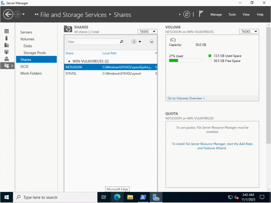Launch Microsoft Edge from the taskbar
Screen dimensions: 271x203
point(117,197)
